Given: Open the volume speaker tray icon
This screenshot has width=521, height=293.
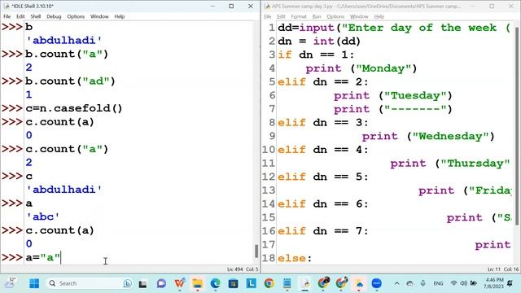Looking at the screenshot, I should [463, 283].
